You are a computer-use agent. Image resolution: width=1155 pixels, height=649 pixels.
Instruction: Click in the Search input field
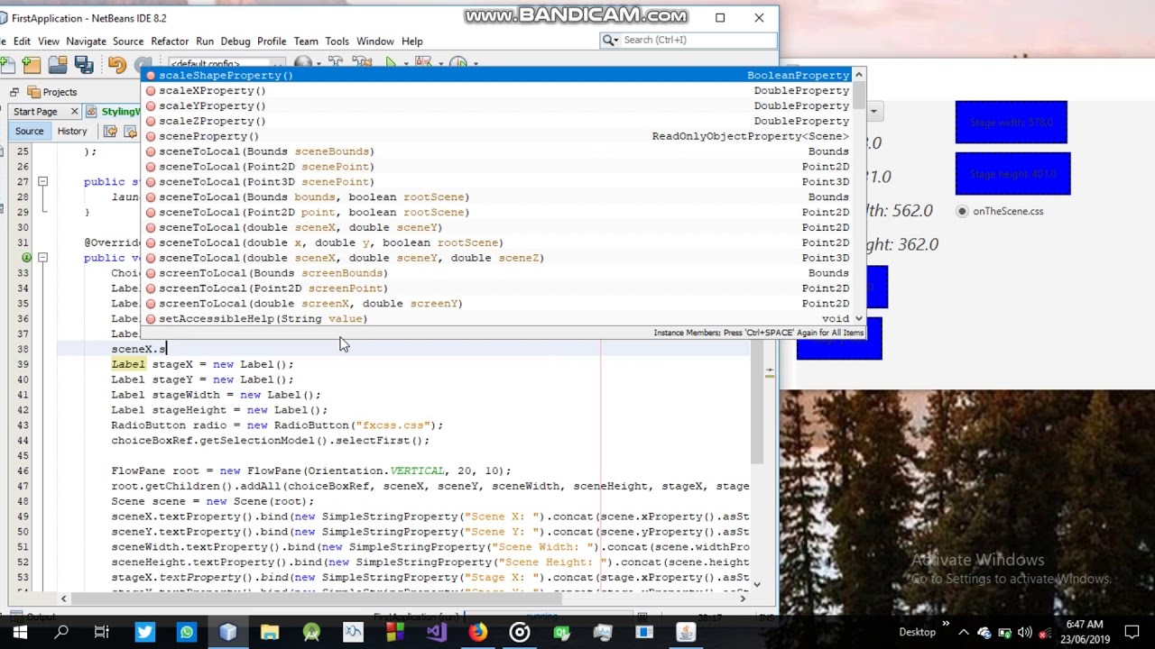click(x=698, y=40)
